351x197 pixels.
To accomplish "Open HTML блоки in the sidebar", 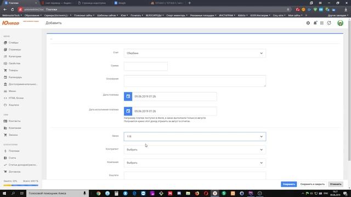I will pos(16,98).
